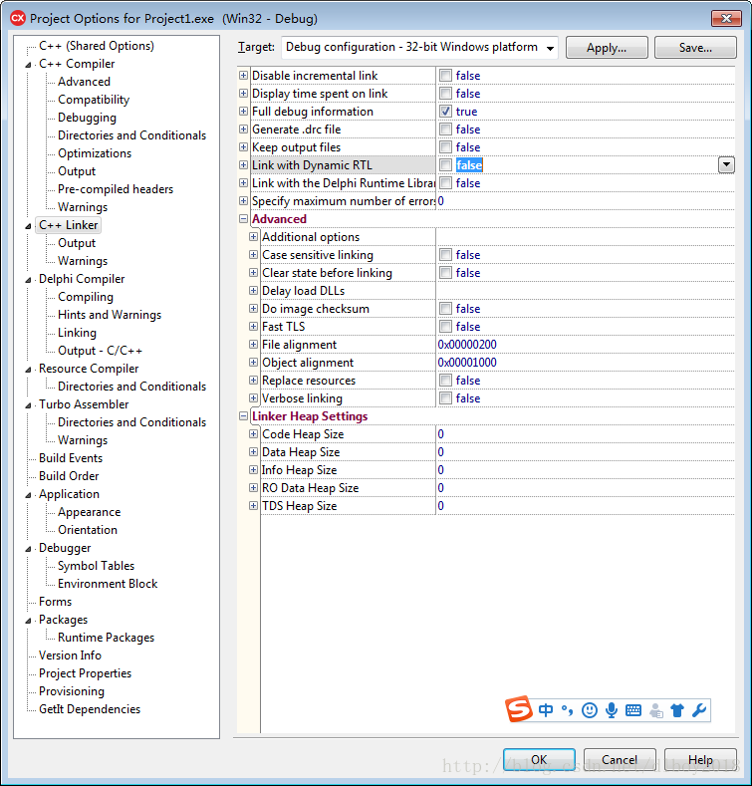The height and width of the screenshot is (786, 752).
Task: Click the punctuation mode icon in IME bar
Action: [x=568, y=710]
